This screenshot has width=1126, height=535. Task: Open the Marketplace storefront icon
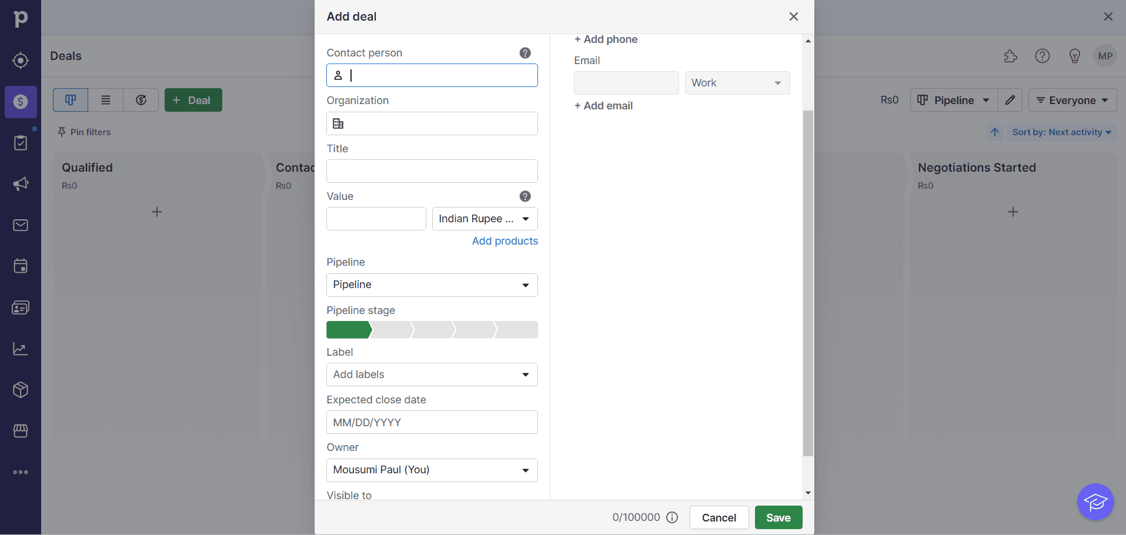[21, 430]
